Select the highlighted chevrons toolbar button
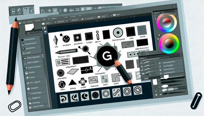The image size is (204, 116). (55, 10)
